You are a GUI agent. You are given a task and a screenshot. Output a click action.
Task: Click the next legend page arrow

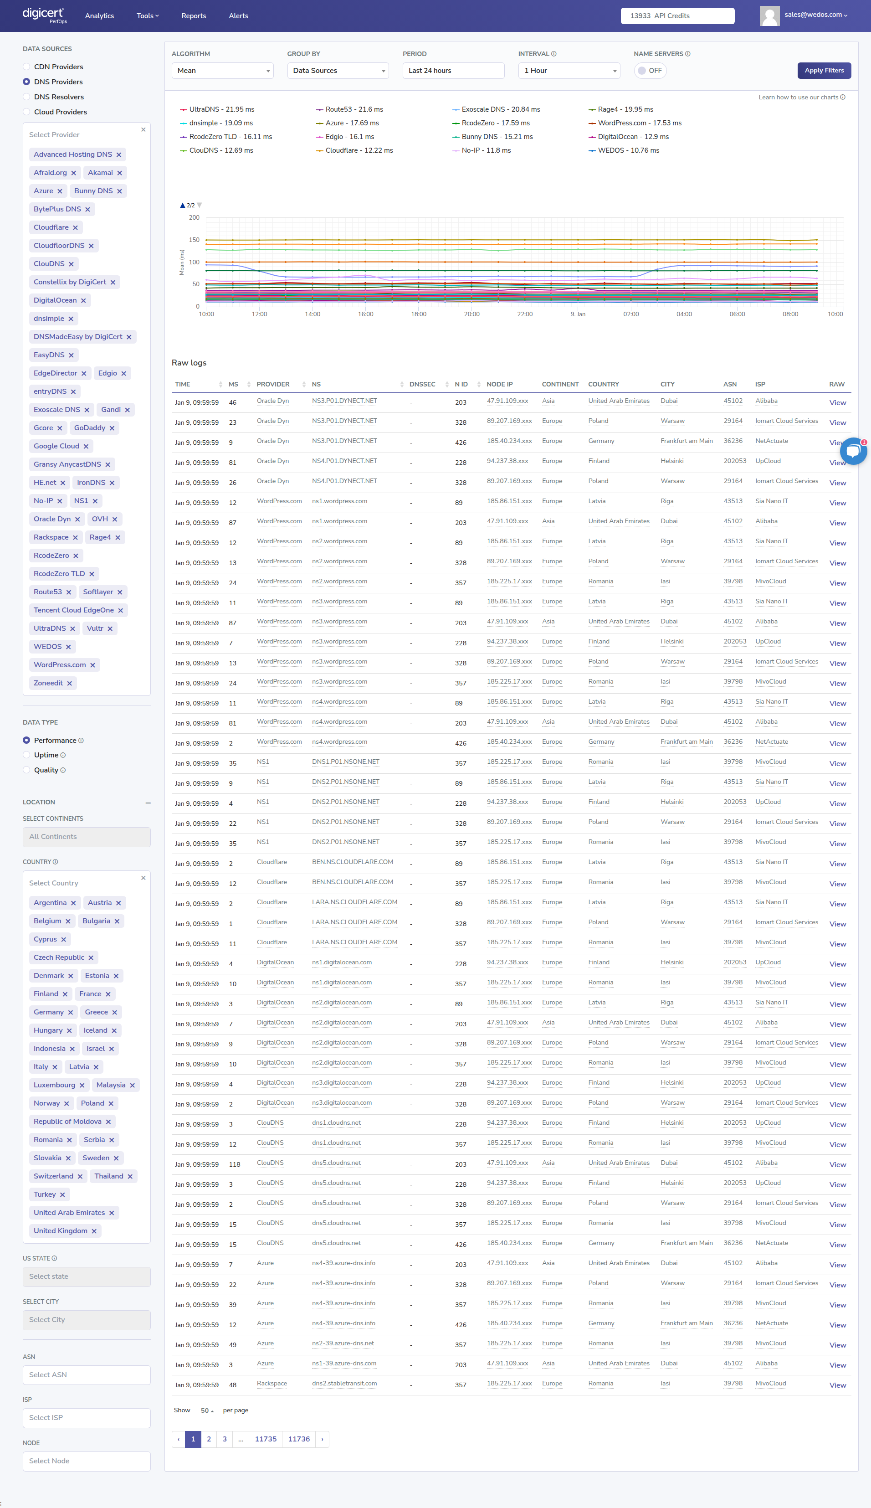199,205
